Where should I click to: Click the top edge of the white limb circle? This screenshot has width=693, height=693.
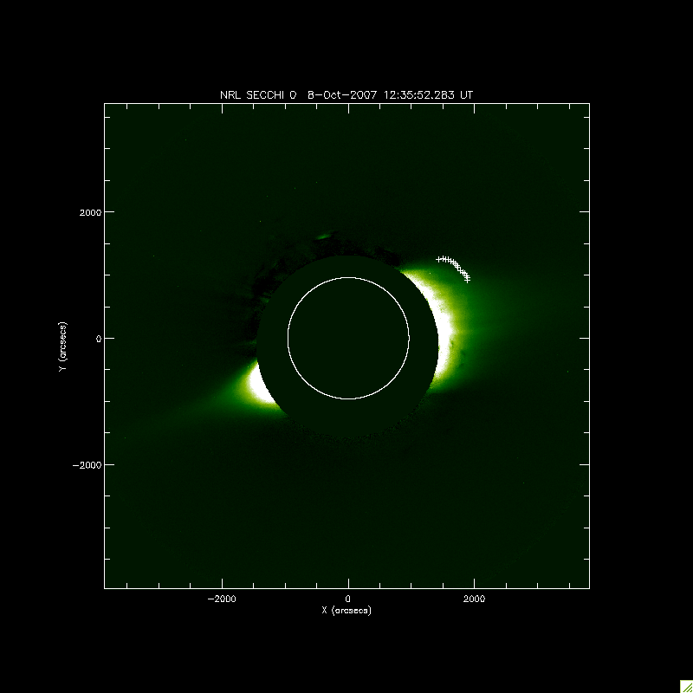point(348,278)
